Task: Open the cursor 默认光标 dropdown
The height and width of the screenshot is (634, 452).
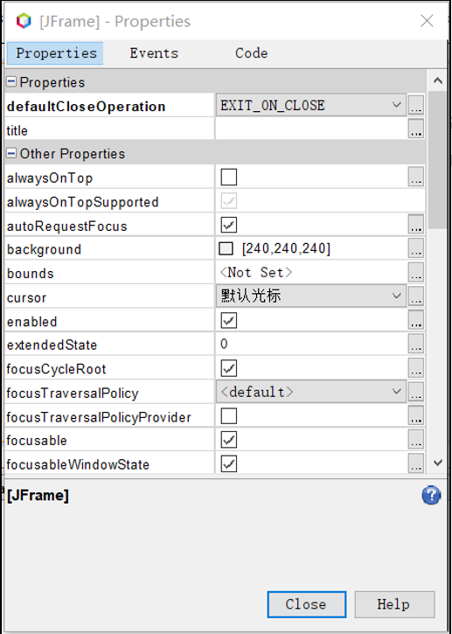Action: pos(311,296)
